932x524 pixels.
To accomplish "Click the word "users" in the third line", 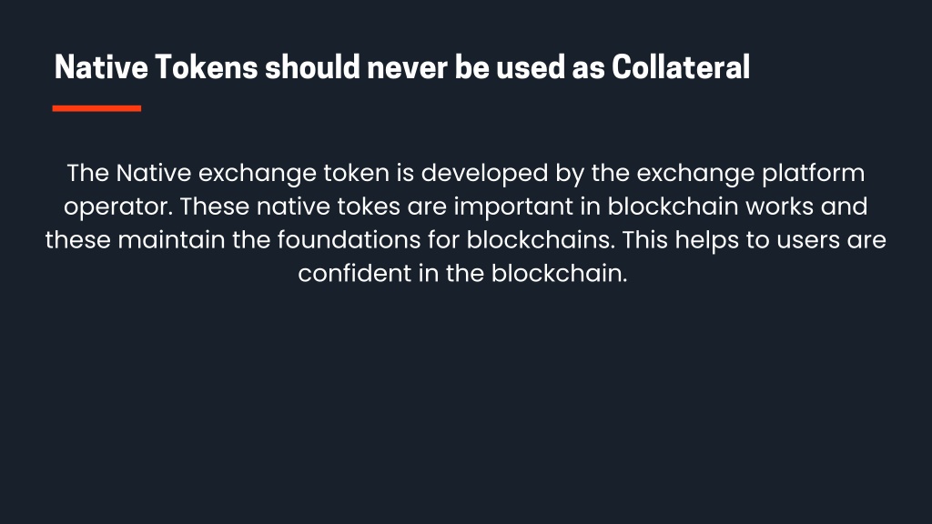I will coord(808,242).
